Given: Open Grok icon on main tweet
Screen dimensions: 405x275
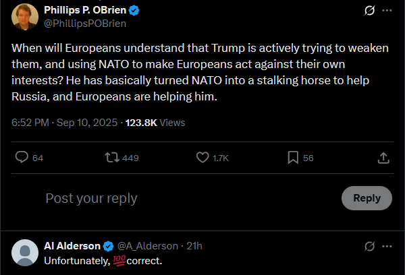Looking at the screenshot, I should (369, 11).
